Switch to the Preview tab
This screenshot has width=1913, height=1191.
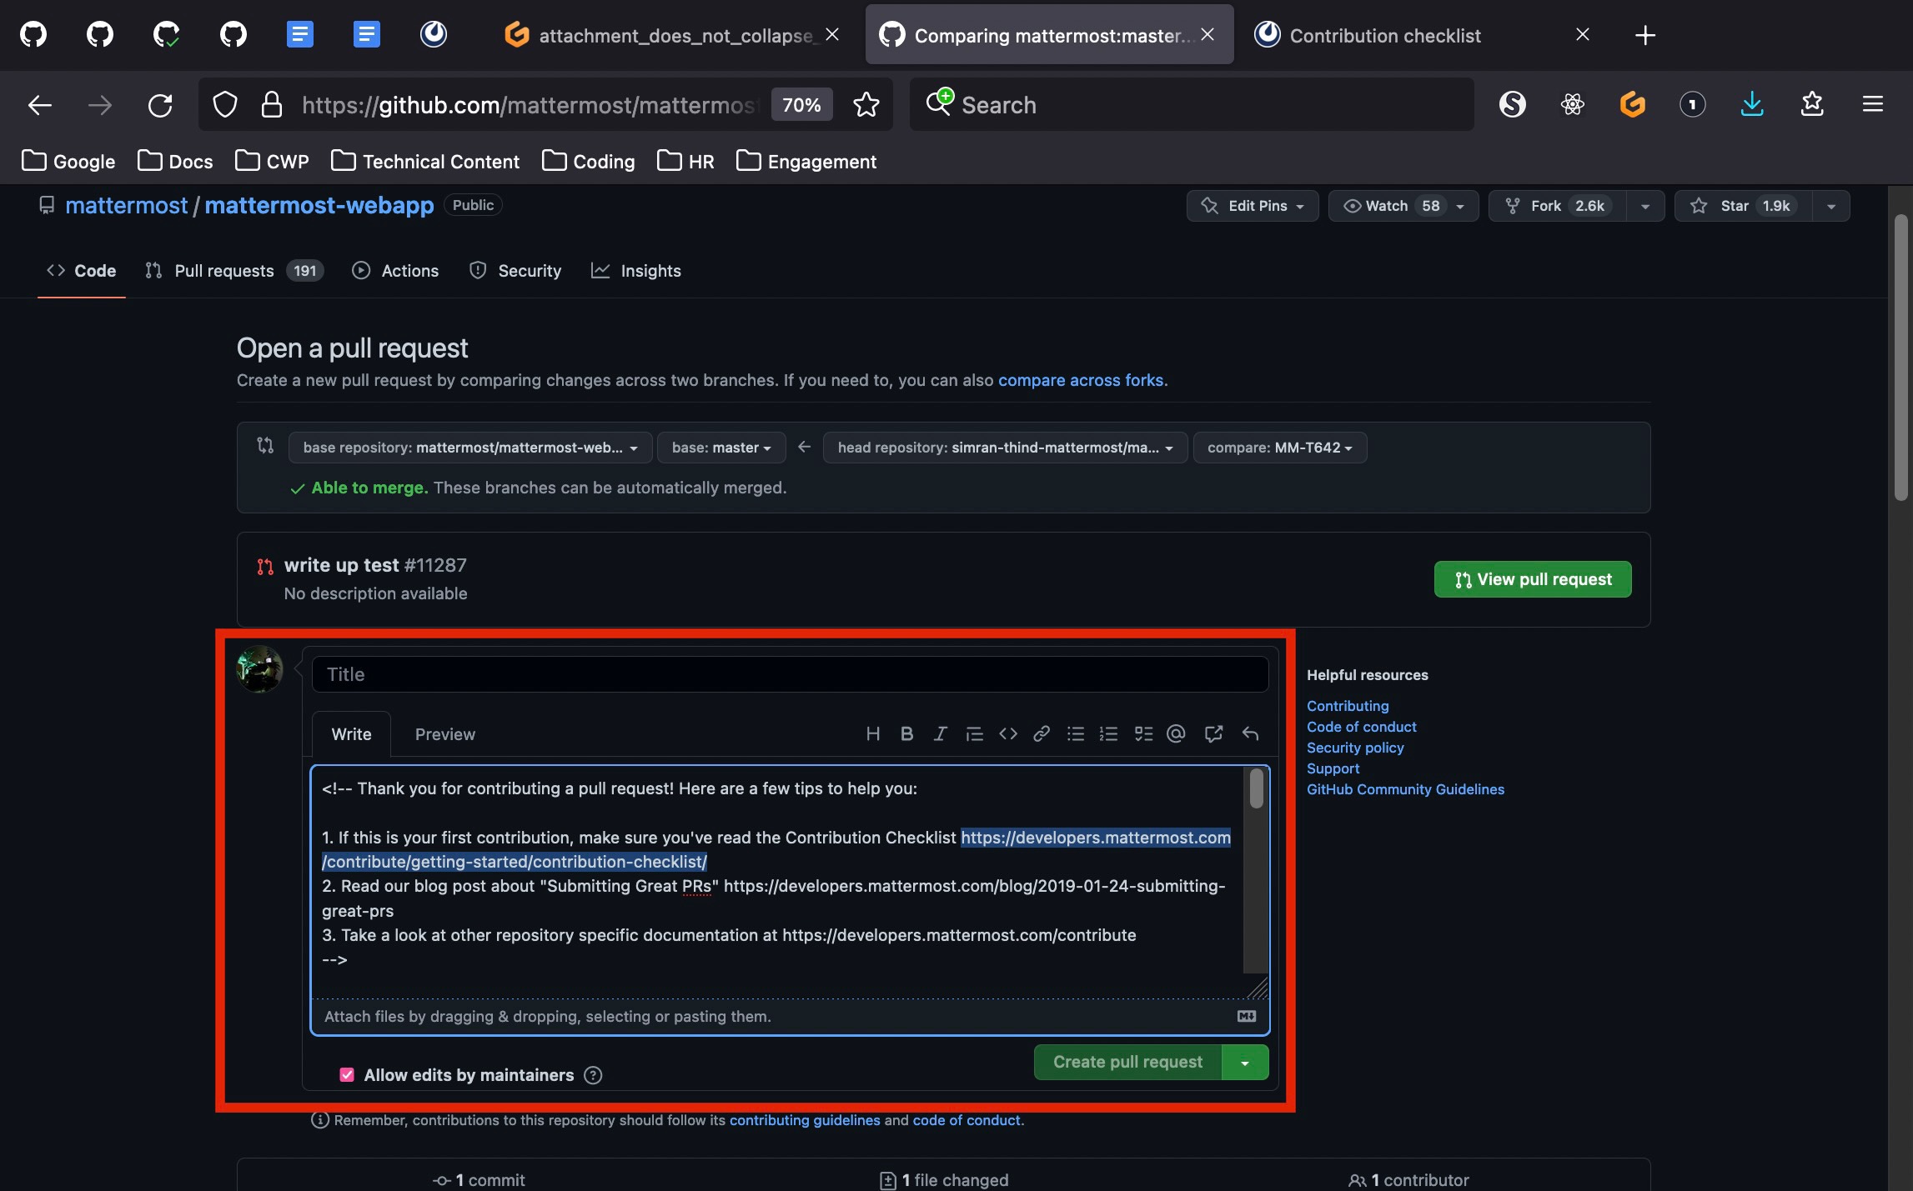click(444, 734)
